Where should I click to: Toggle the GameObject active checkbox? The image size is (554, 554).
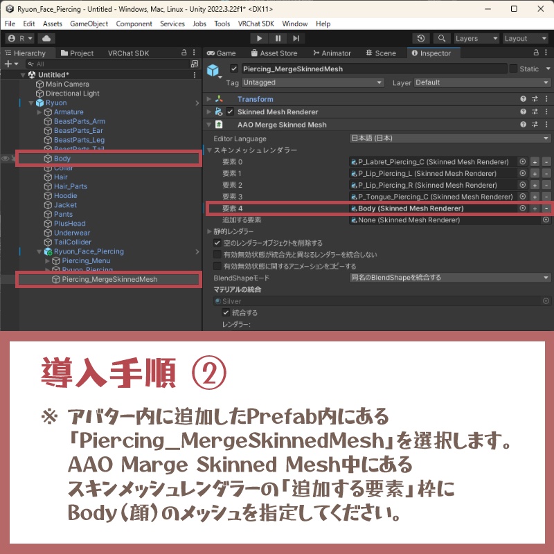click(x=233, y=69)
